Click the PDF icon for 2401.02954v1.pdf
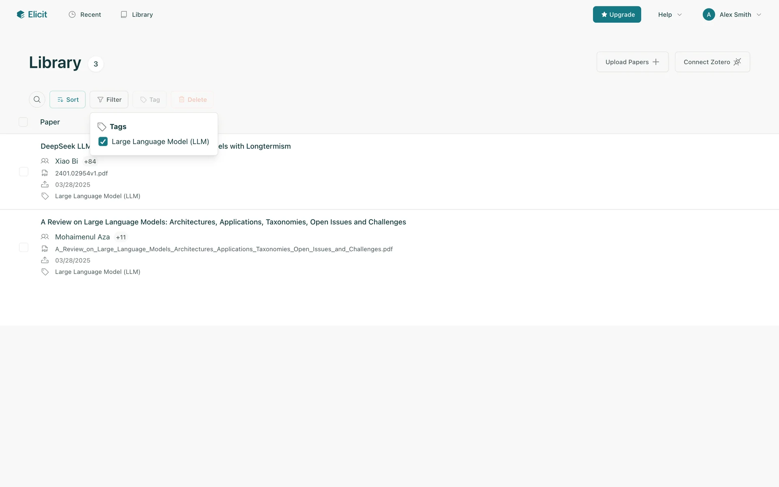 45,173
